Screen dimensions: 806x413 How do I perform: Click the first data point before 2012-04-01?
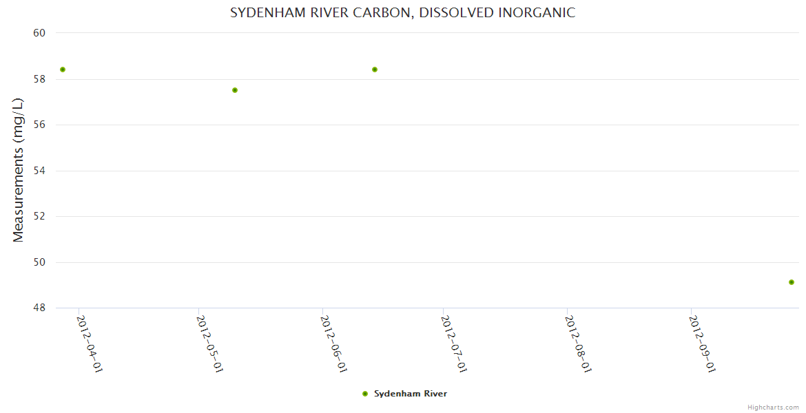coord(63,70)
